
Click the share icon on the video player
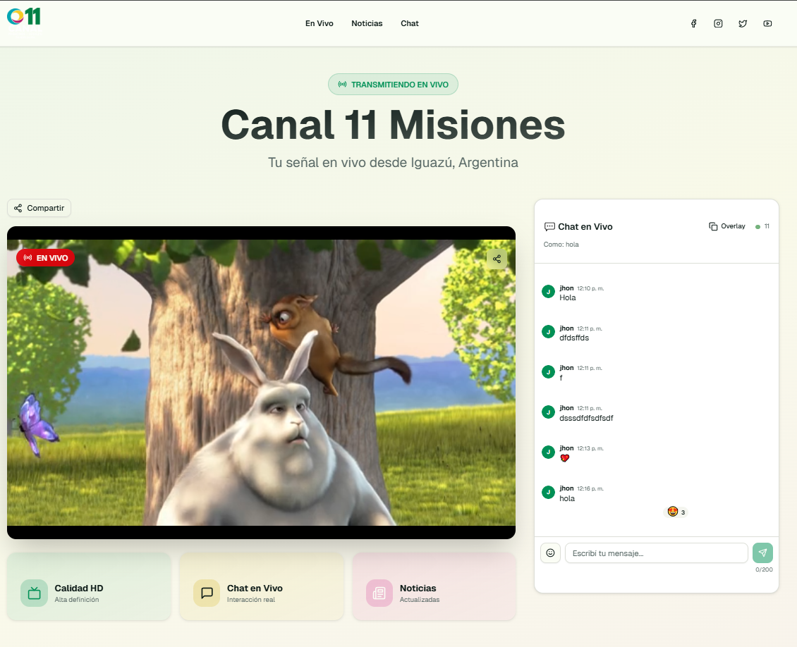pyautogui.click(x=497, y=259)
